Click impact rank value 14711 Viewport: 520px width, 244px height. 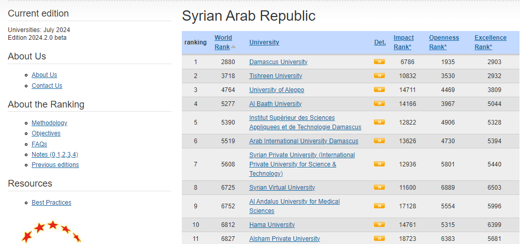[407, 90]
